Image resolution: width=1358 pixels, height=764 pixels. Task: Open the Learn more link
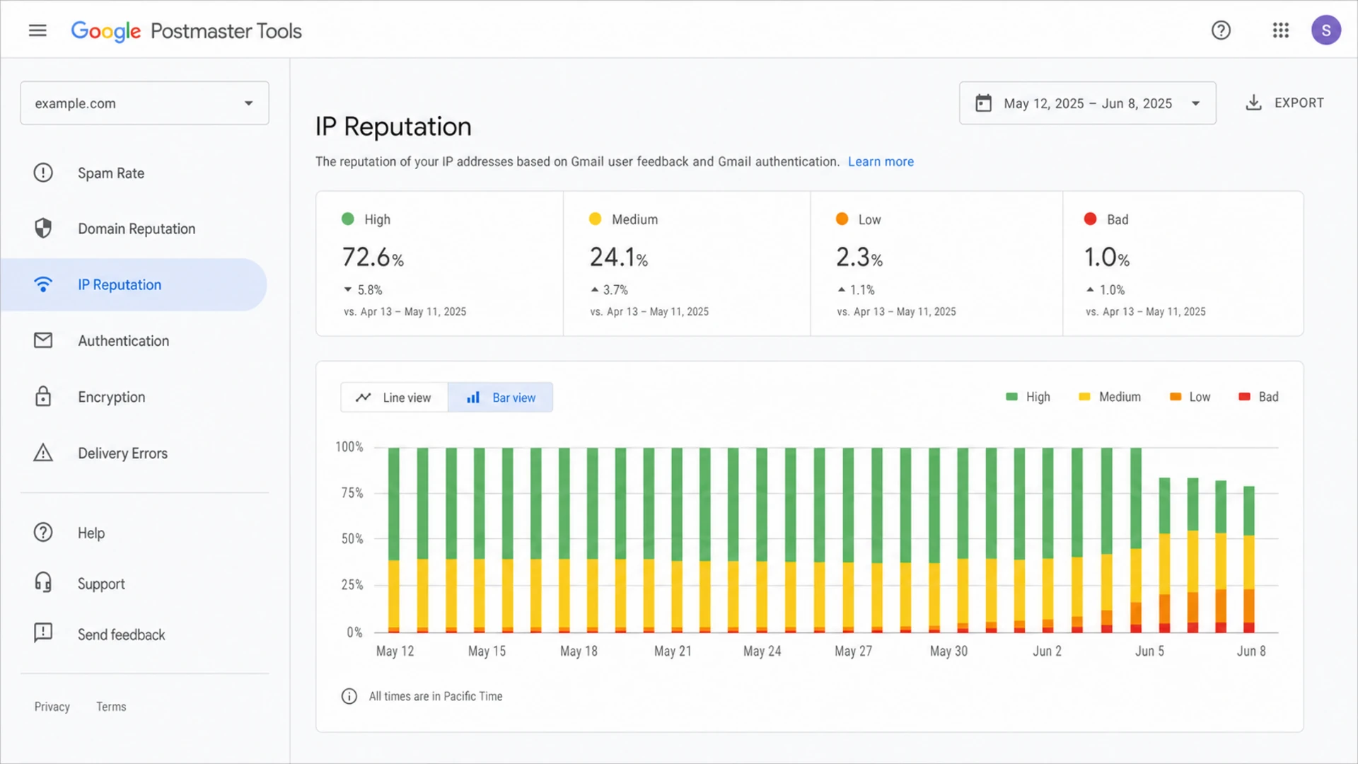[881, 161]
